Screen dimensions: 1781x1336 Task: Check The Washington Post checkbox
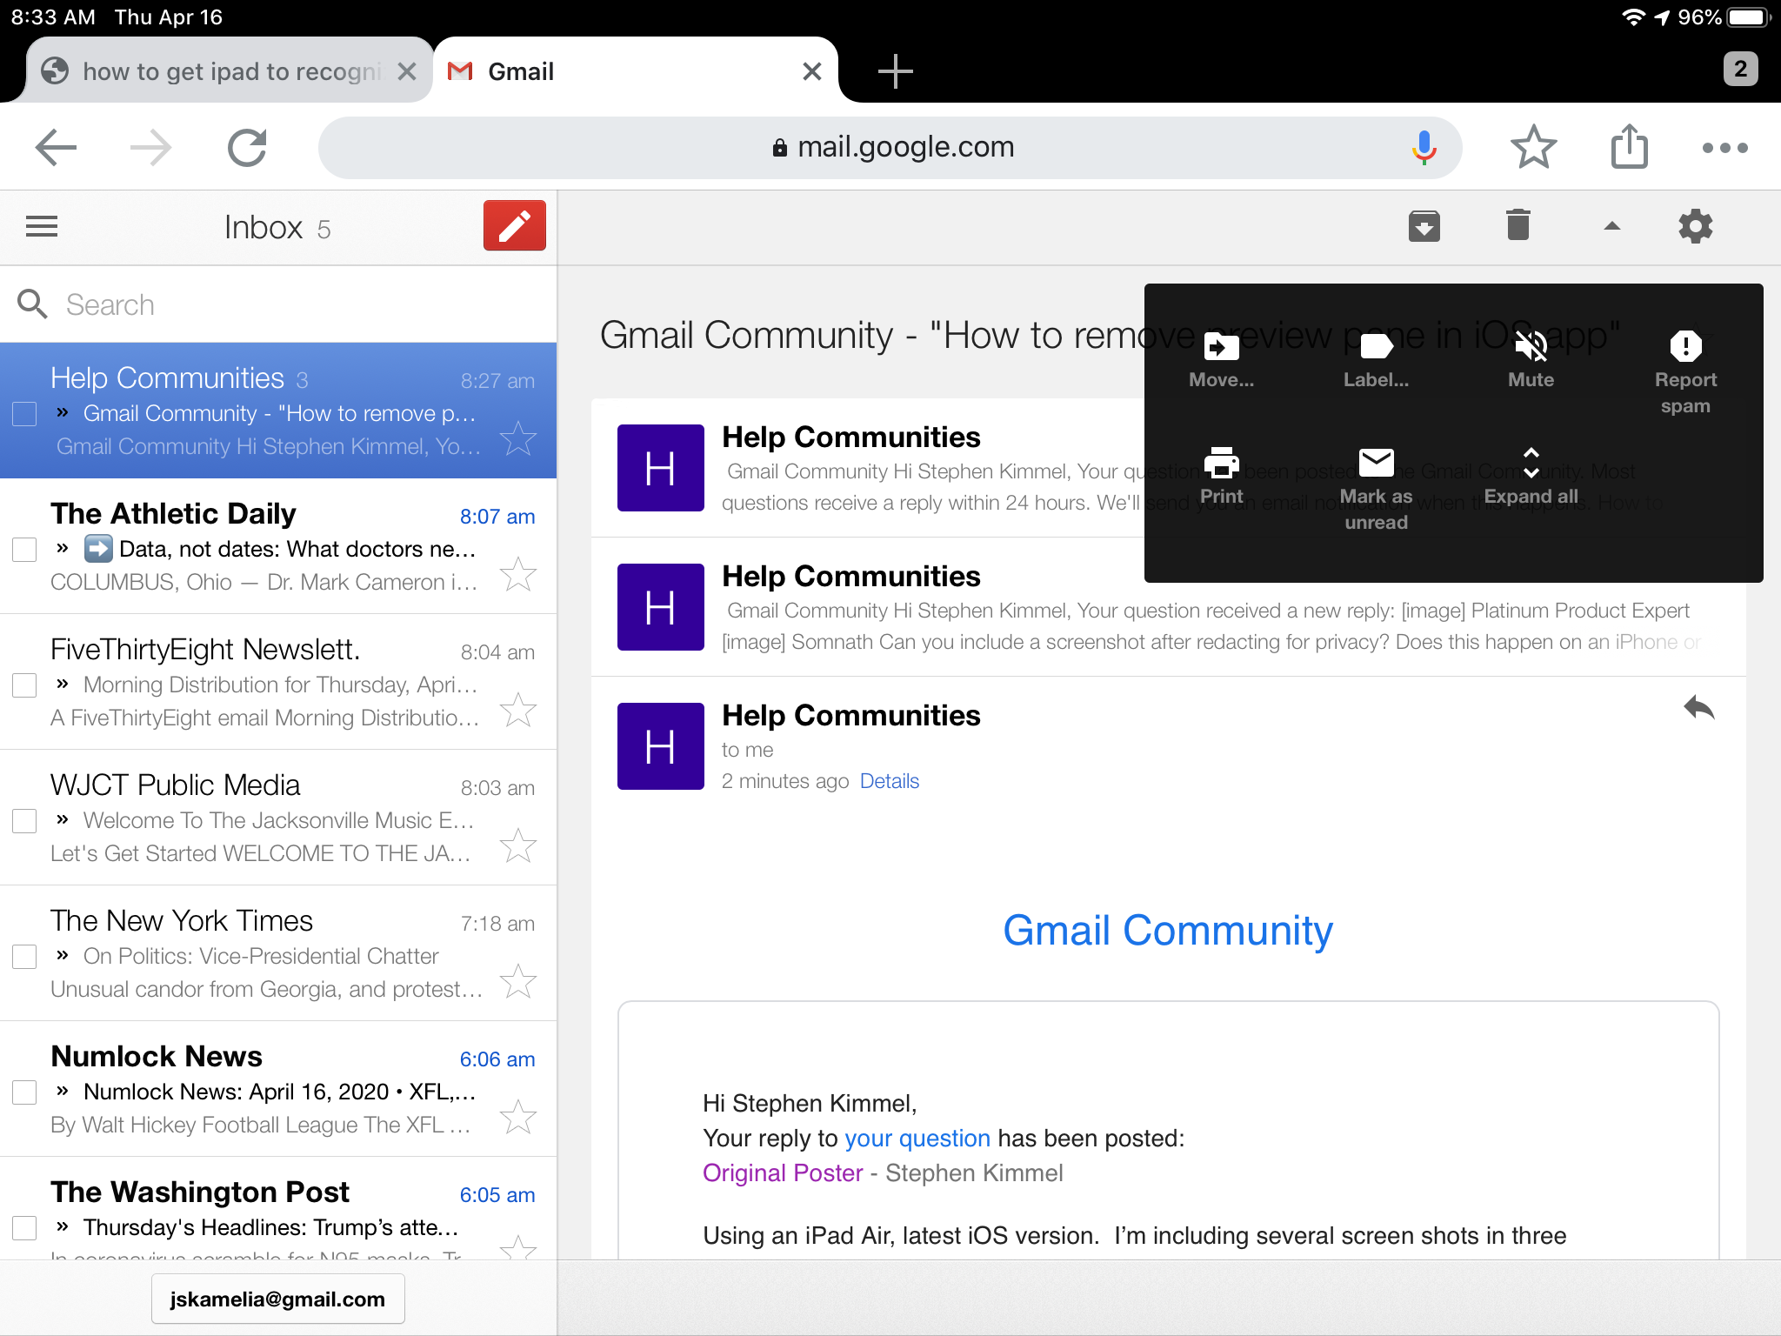tap(24, 1228)
